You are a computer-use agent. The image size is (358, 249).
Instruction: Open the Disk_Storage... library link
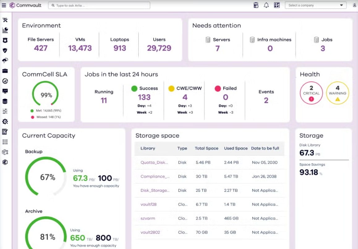(155, 190)
